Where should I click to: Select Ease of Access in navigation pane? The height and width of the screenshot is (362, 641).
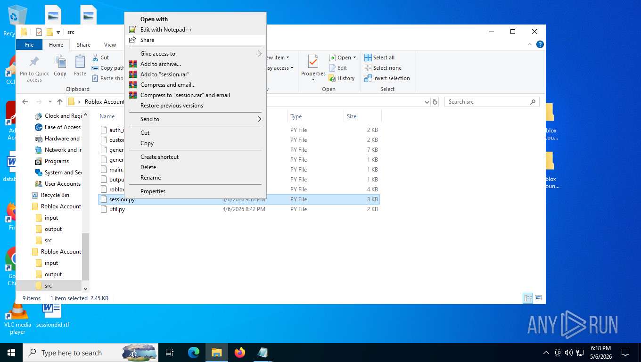[x=62, y=127]
